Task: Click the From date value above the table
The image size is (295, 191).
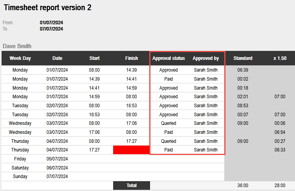Action: click(51, 23)
